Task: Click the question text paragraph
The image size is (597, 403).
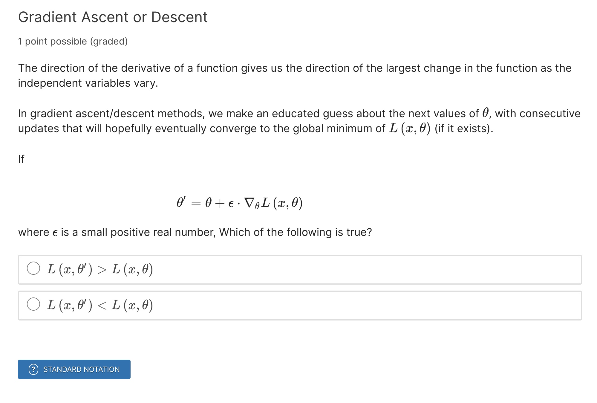Action: tap(195, 232)
